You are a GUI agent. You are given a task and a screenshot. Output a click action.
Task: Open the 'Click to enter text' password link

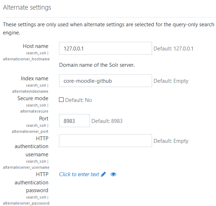(x=79, y=174)
